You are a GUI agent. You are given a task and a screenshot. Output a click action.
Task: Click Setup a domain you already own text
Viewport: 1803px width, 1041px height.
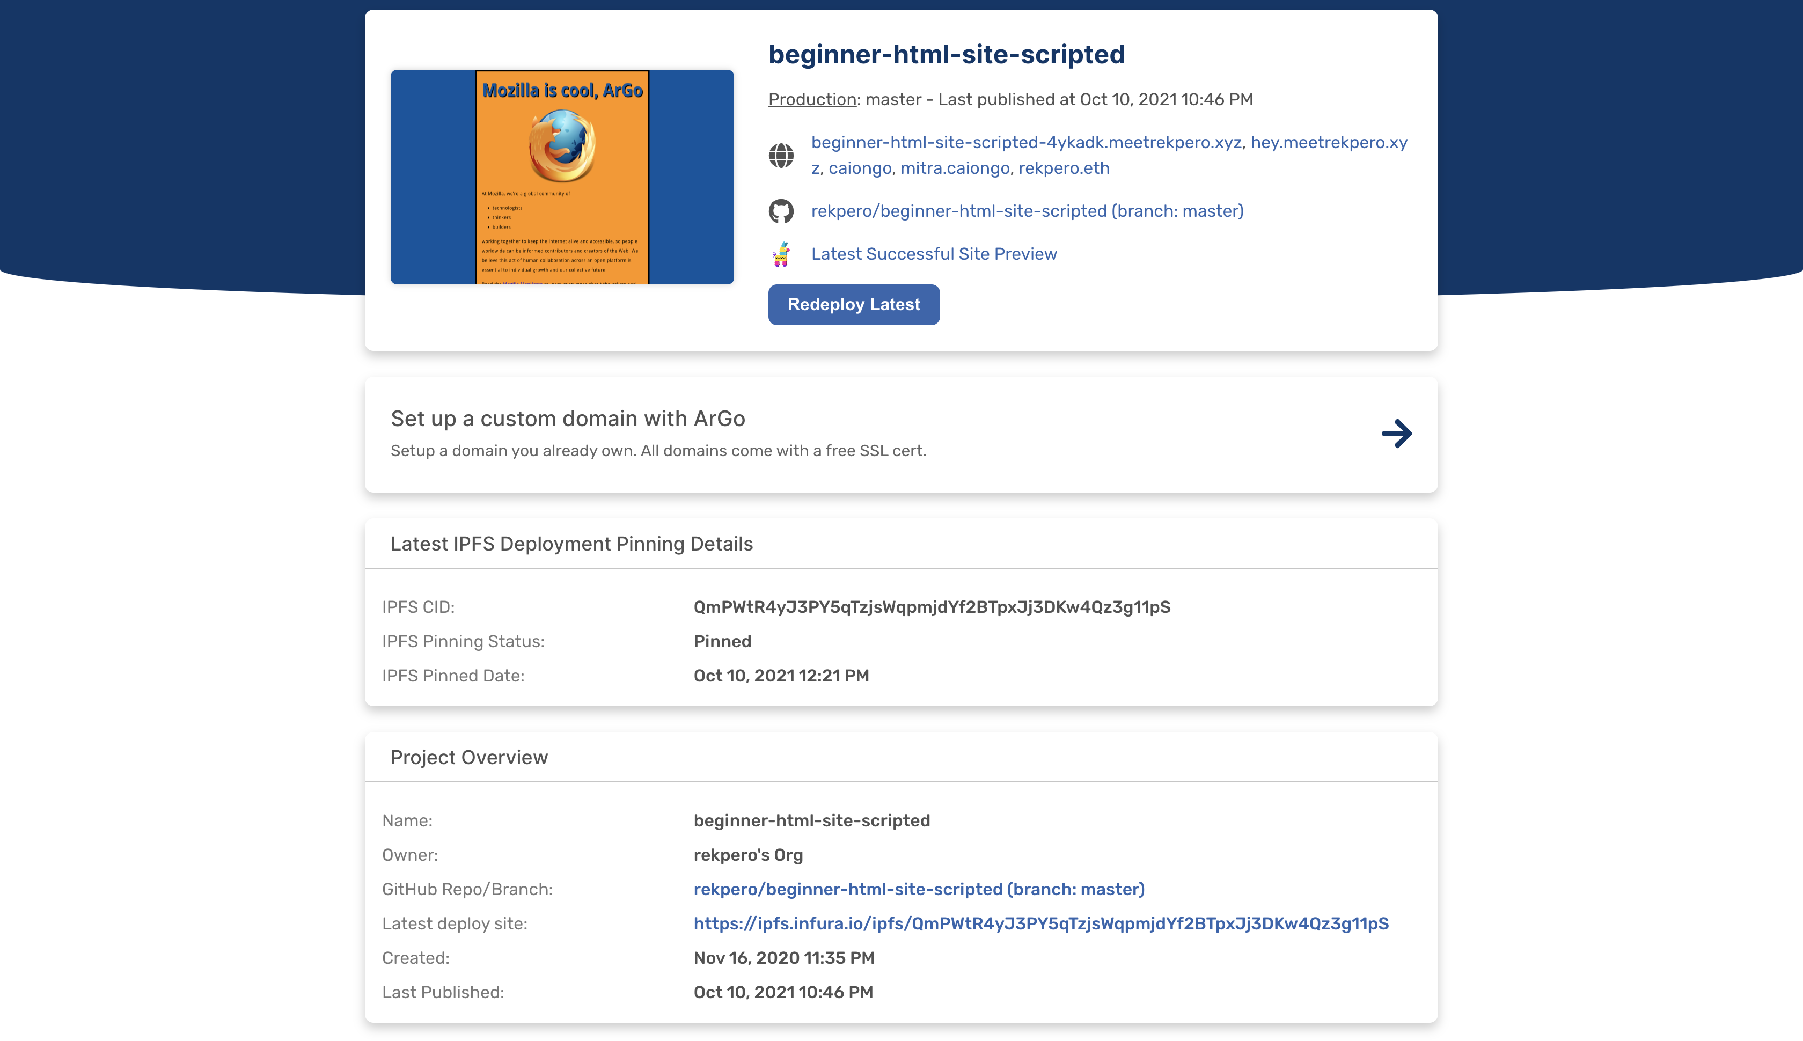(x=658, y=450)
